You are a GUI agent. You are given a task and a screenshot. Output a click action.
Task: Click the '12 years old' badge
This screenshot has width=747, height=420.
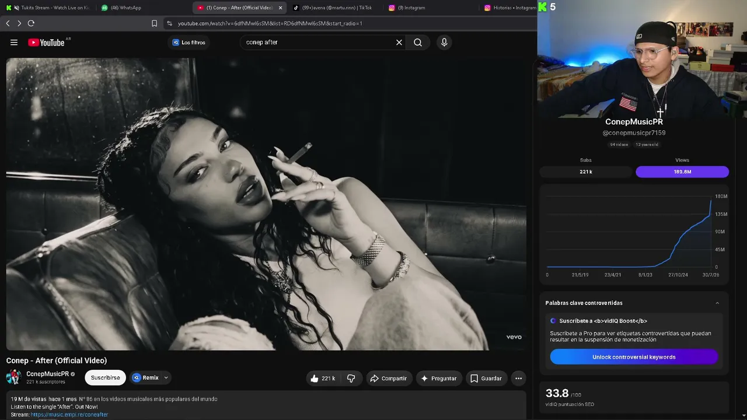coord(647,145)
